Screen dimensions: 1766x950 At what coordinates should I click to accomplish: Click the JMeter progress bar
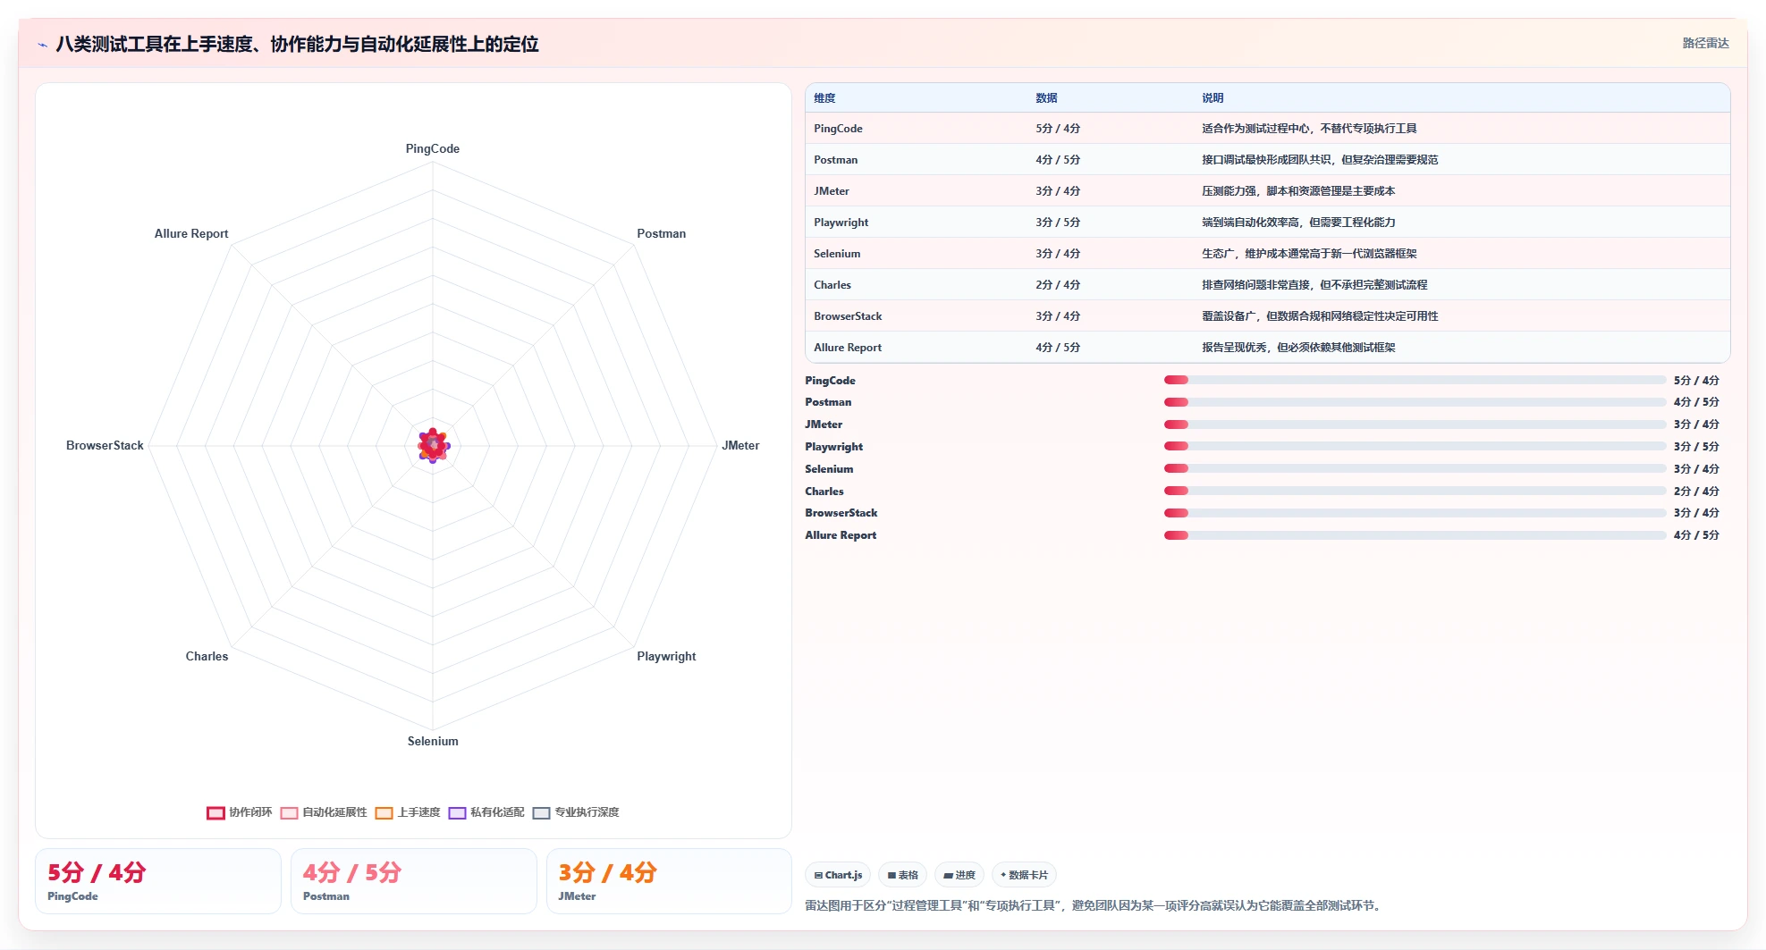click(x=1415, y=425)
